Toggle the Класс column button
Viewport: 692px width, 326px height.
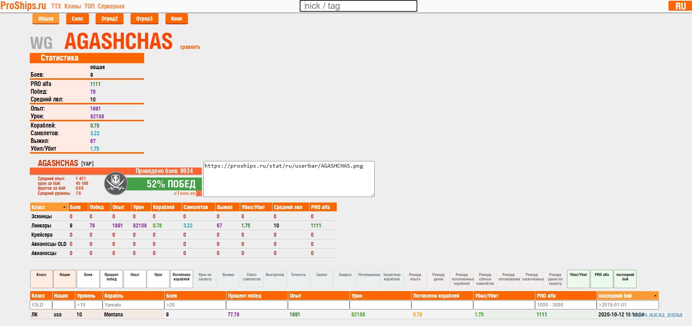tap(42, 279)
